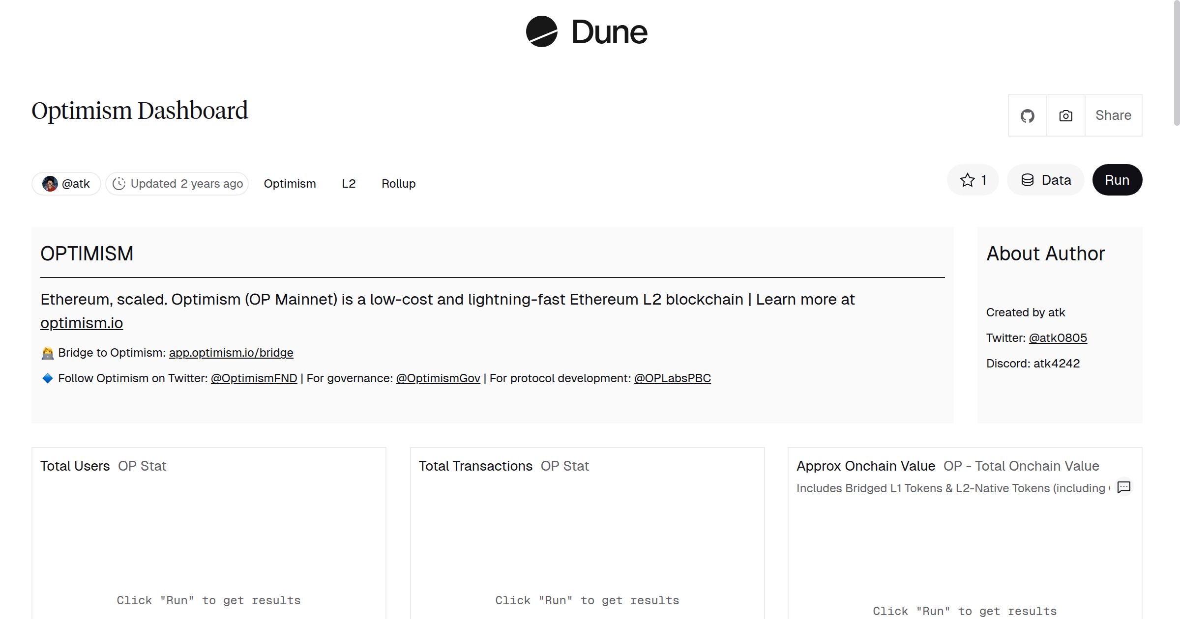Click the Share button

click(x=1113, y=116)
